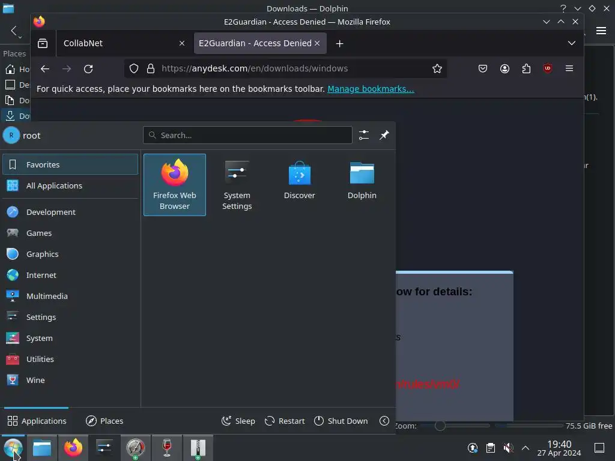Click the Wine glass icon in taskbar
The height and width of the screenshot is (461, 615).
pyautogui.click(x=167, y=448)
